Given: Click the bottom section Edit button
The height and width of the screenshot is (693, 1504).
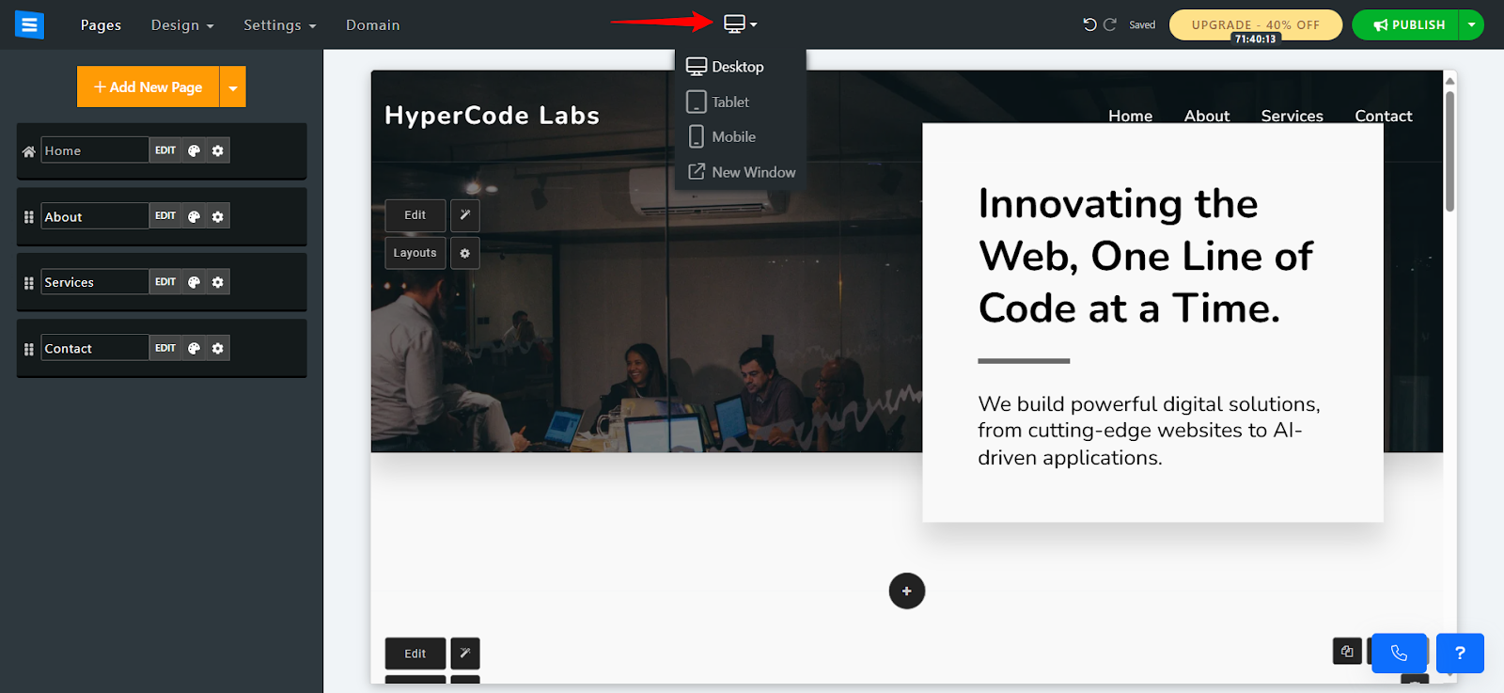Looking at the screenshot, I should coord(415,654).
